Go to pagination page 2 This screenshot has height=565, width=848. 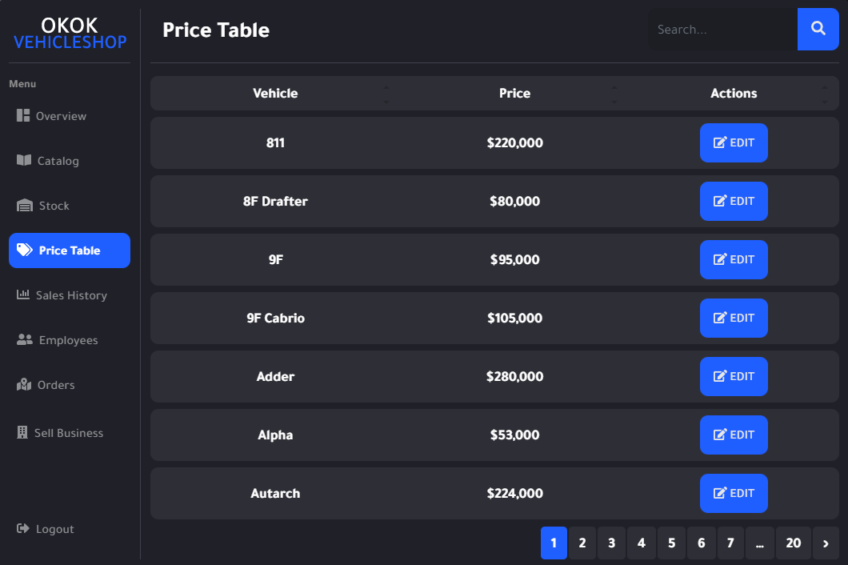582,543
